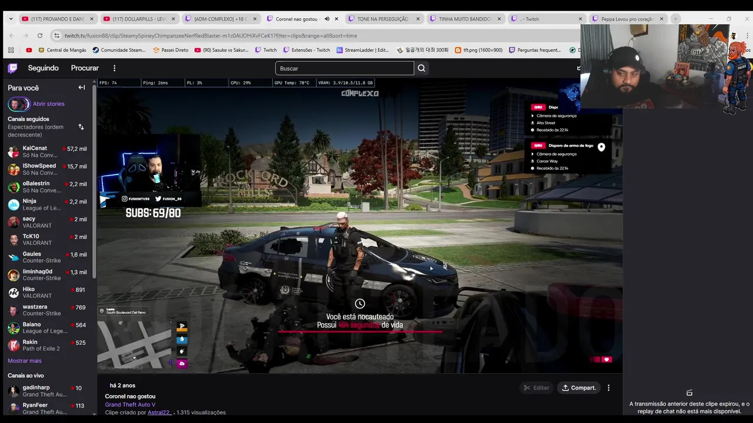Open liminhag0d channel avatar

[14, 275]
